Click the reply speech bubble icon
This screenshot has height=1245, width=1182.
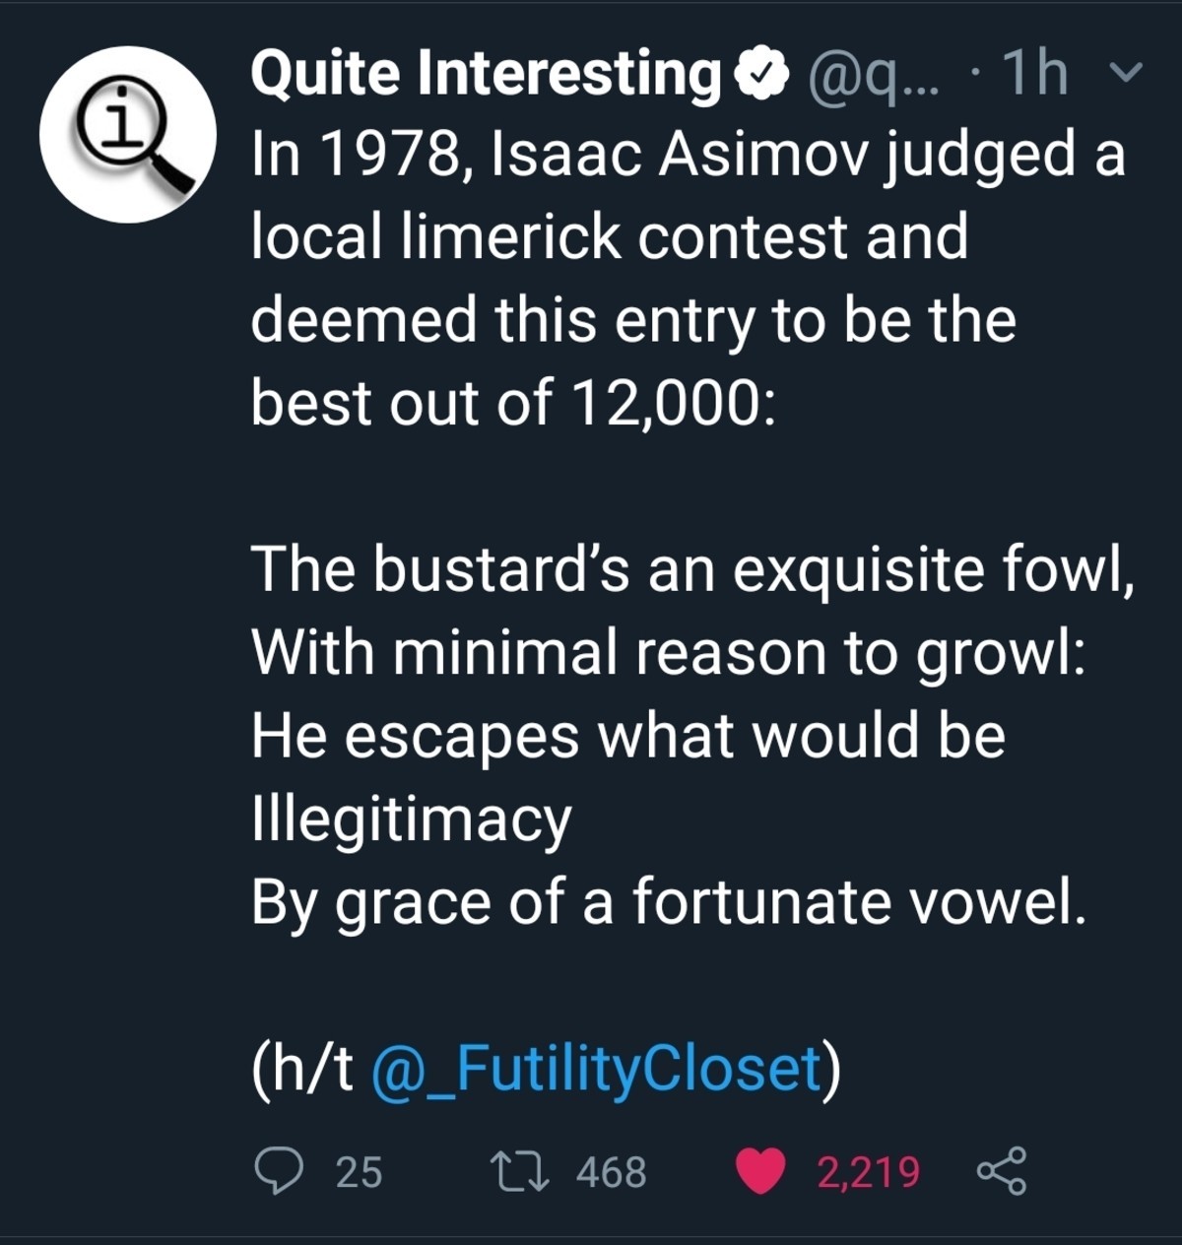tap(279, 1172)
